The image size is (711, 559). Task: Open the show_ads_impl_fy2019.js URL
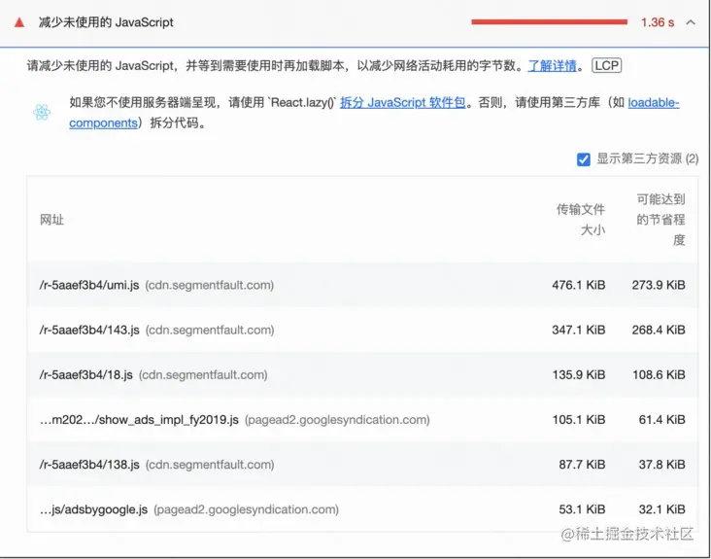tap(139, 420)
